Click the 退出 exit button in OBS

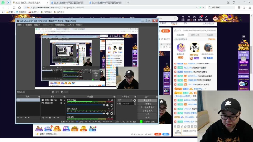tap(148, 117)
